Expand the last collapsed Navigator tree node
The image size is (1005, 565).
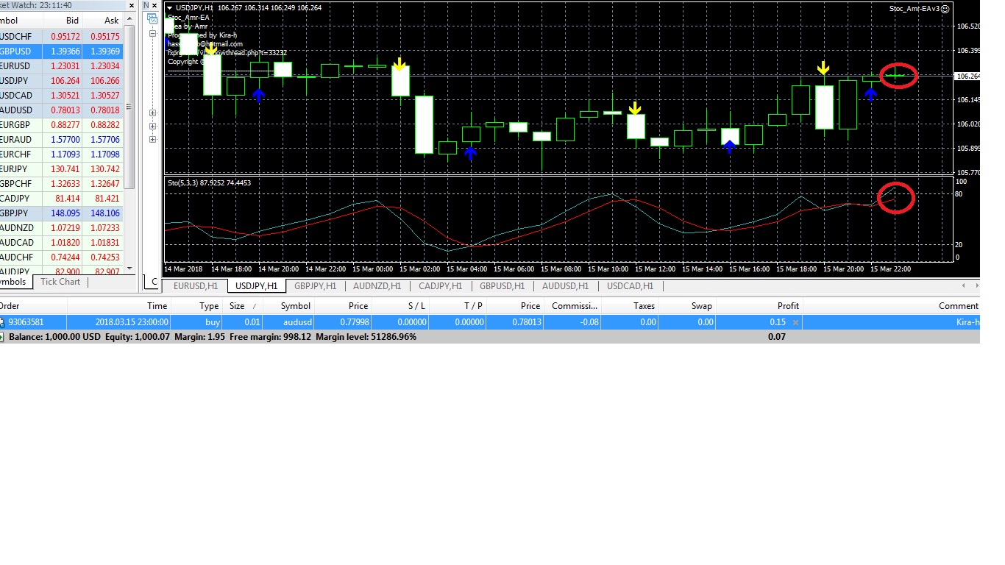[x=153, y=139]
